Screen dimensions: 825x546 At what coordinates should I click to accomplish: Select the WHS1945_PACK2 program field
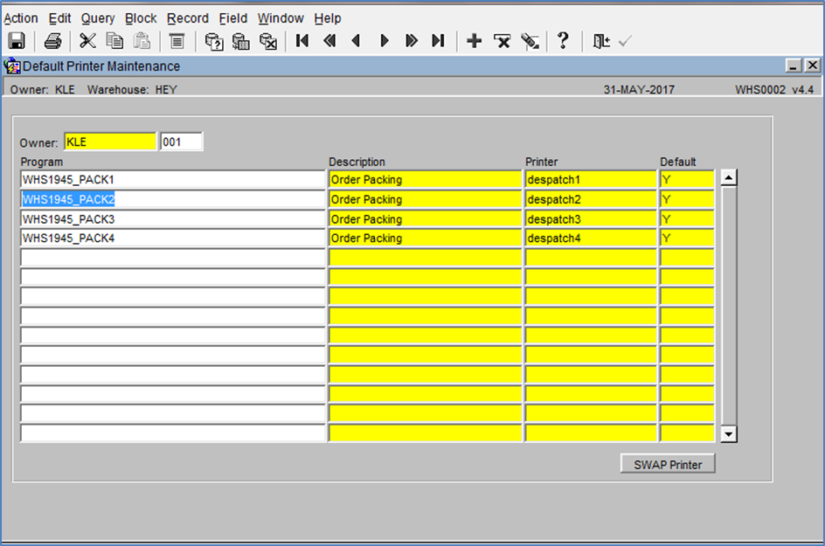coord(172,199)
